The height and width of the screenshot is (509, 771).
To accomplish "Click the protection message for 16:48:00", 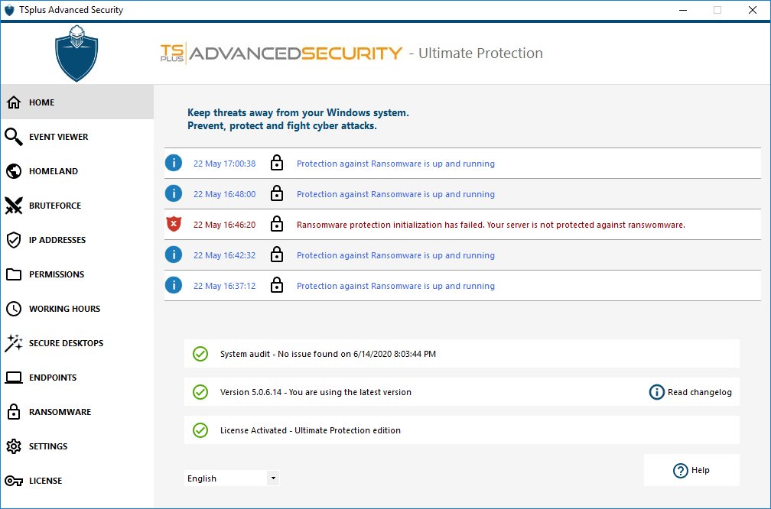I will [x=395, y=194].
